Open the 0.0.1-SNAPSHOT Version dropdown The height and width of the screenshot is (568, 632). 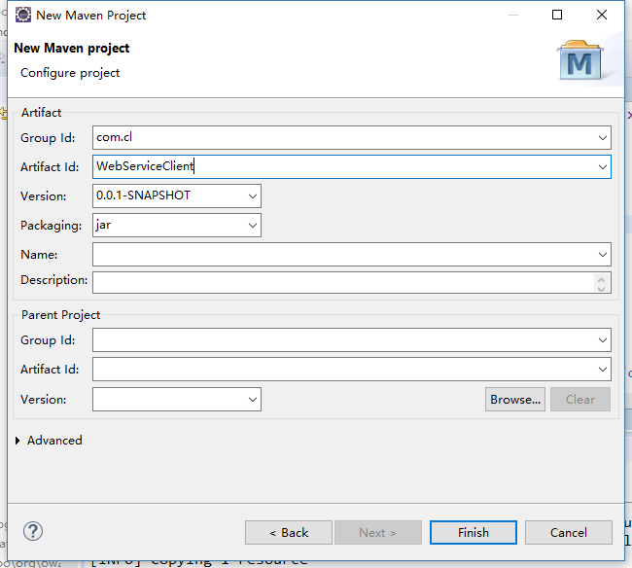click(x=253, y=196)
